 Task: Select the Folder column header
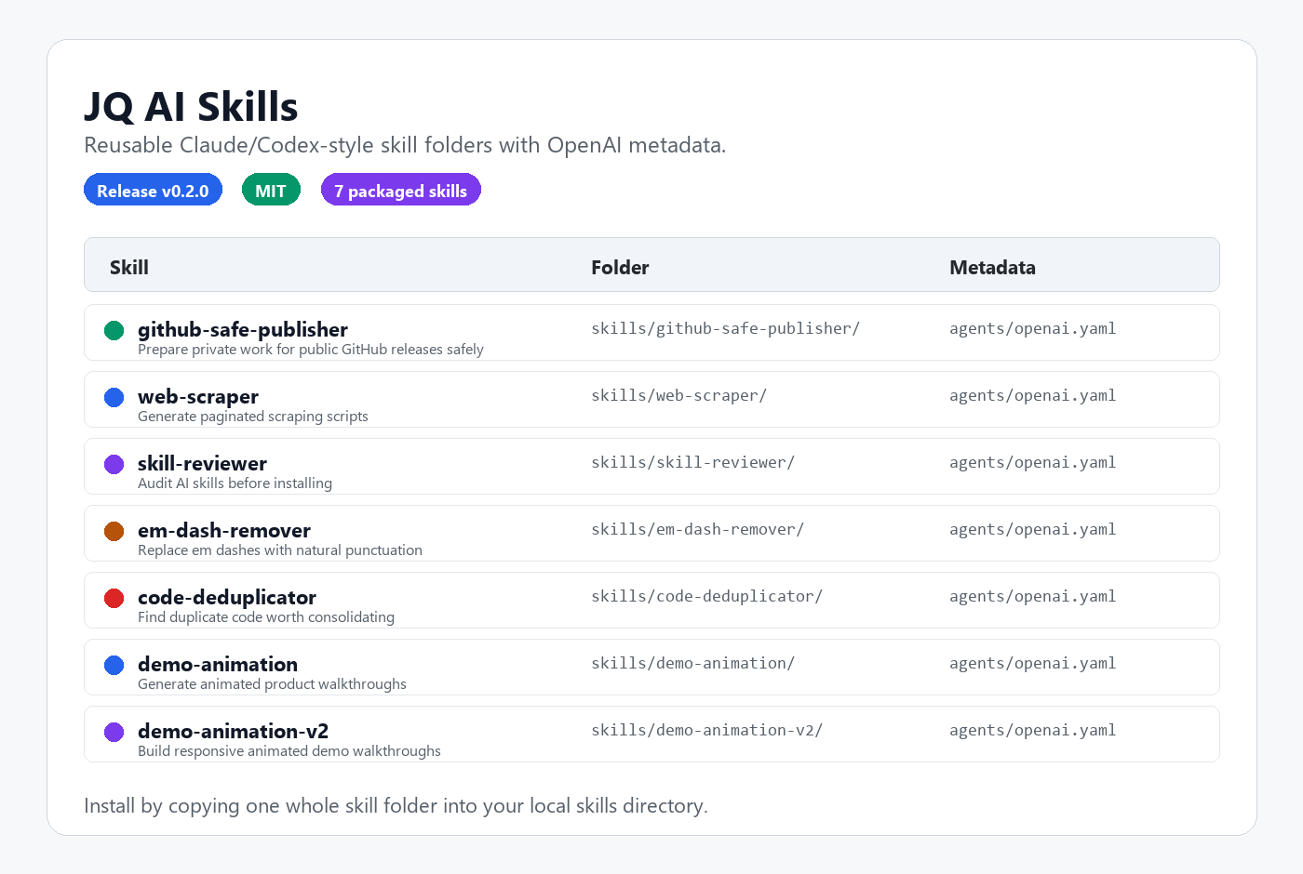pyautogui.click(x=620, y=267)
